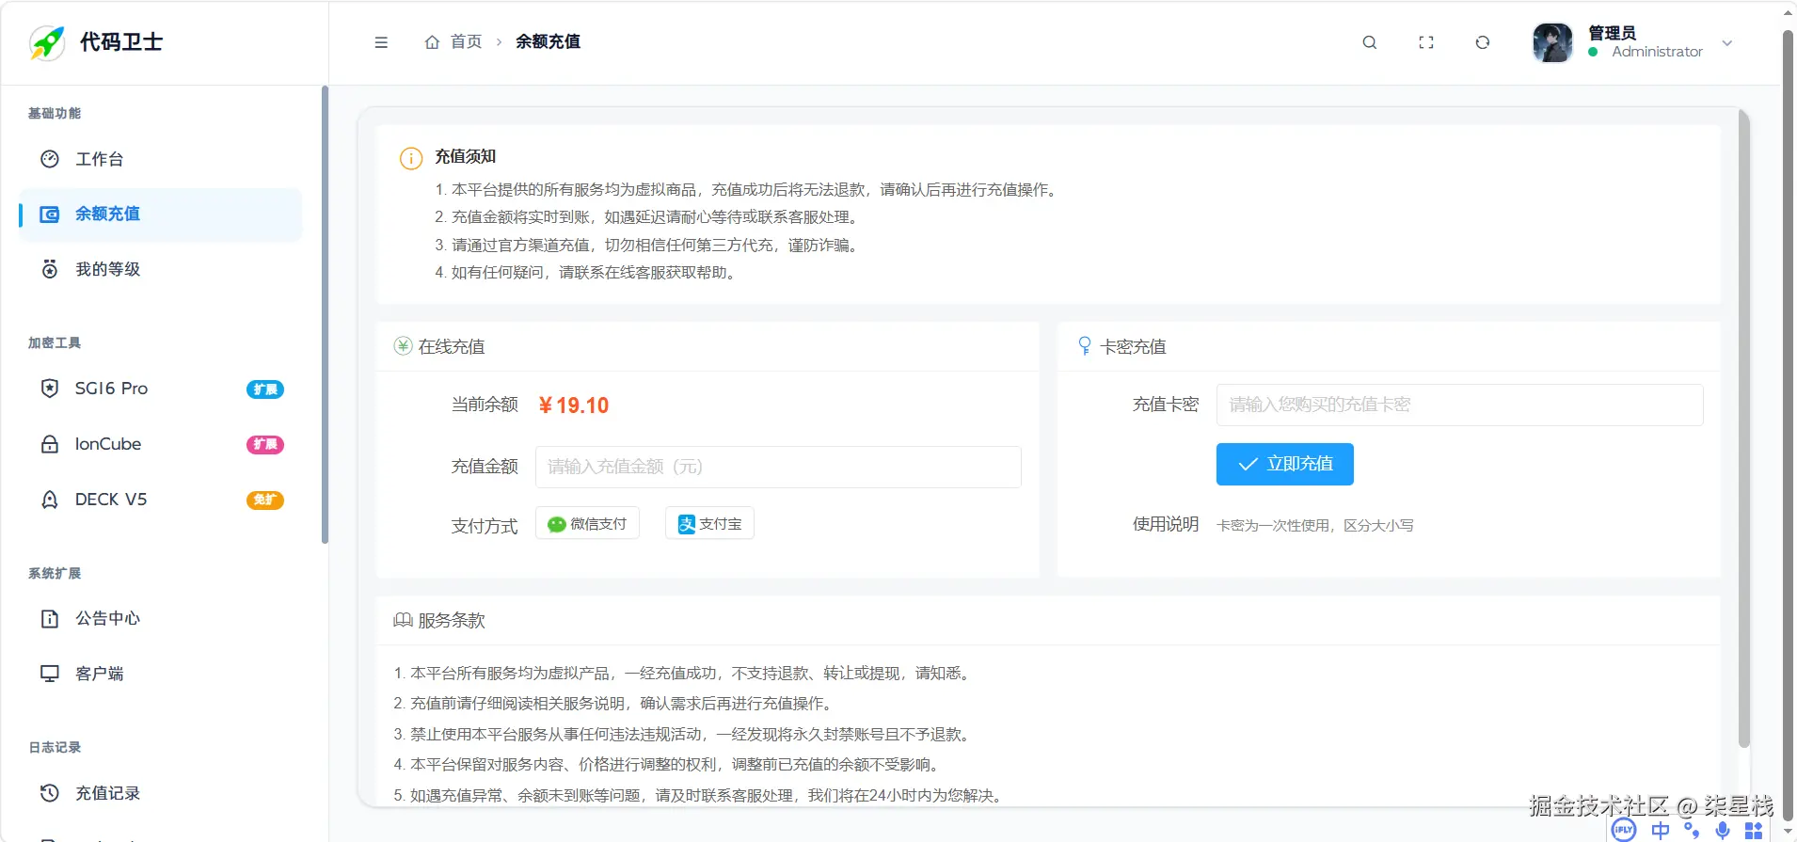Click the book icon beside 服务条款
The height and width of the screenshot is (842, 1797).
pyautogui.click(x=403, y=620)
